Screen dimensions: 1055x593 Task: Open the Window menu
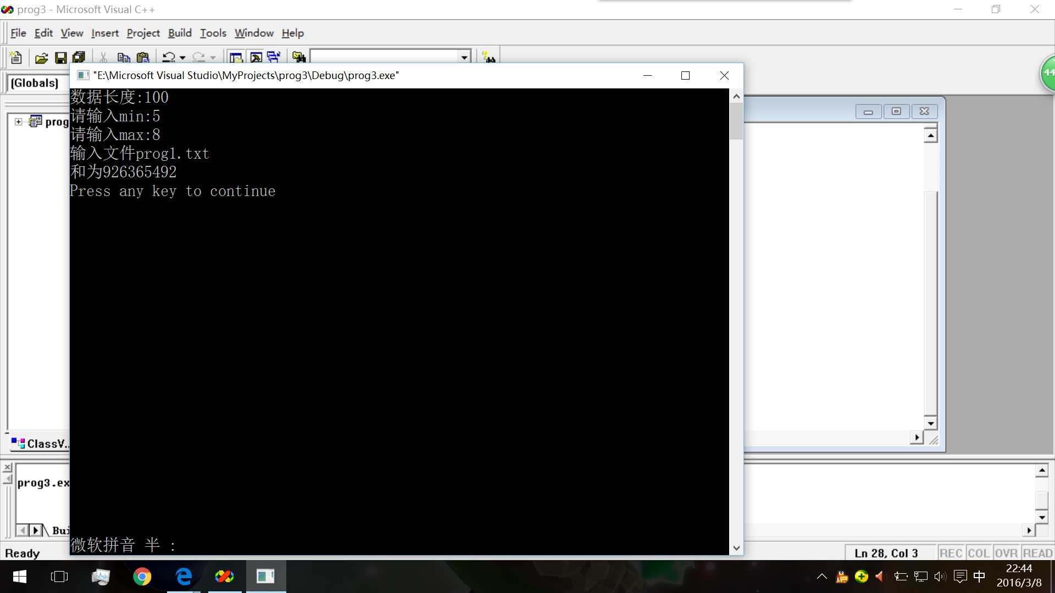(254, 33)
